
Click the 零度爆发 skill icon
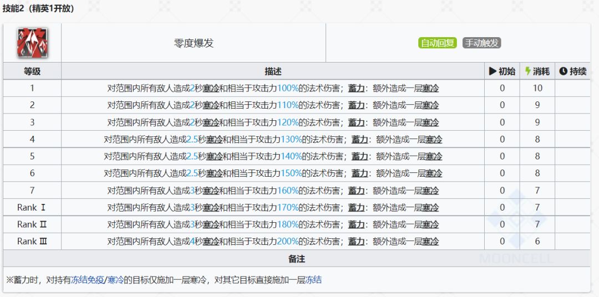[x=32, y=43]
